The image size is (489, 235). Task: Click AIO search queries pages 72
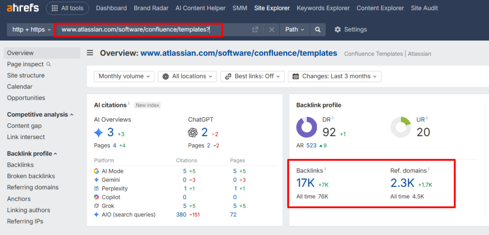click(233, 215)
